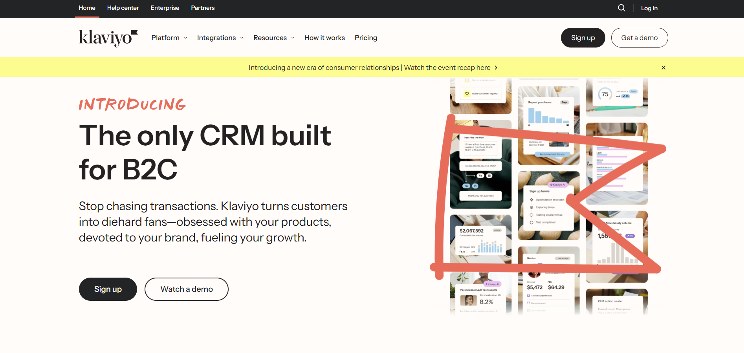Select the Home tab in top bar
The width and height of the screenshot is (744, 353).
[x=87, y=8]
